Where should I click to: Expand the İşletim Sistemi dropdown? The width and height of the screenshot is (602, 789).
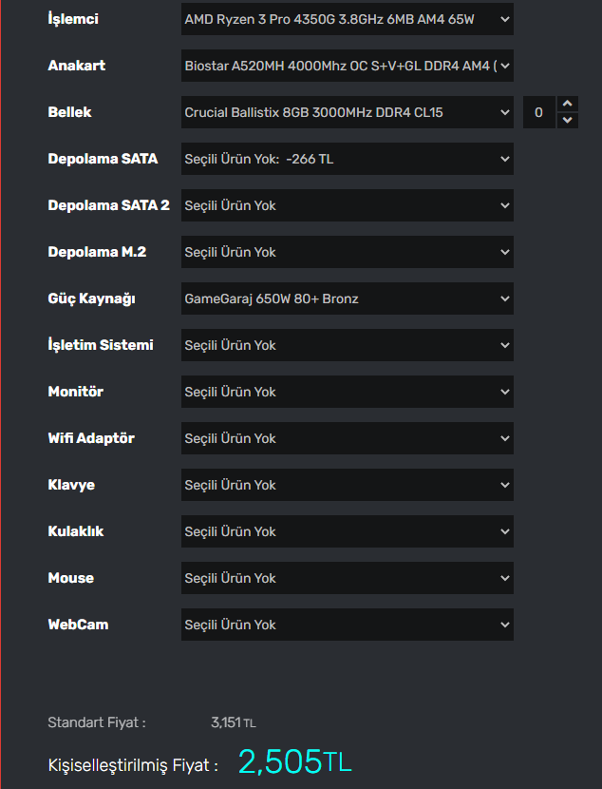[x=347, y=345]
